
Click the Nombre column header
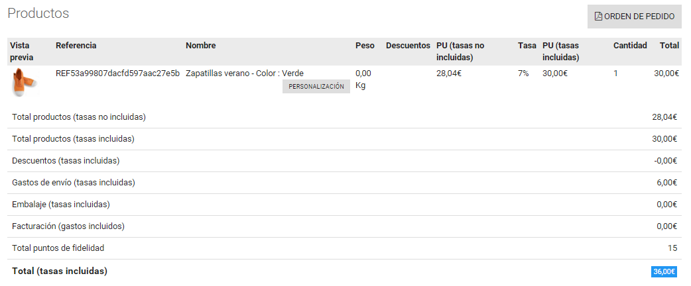coord(200,45)
